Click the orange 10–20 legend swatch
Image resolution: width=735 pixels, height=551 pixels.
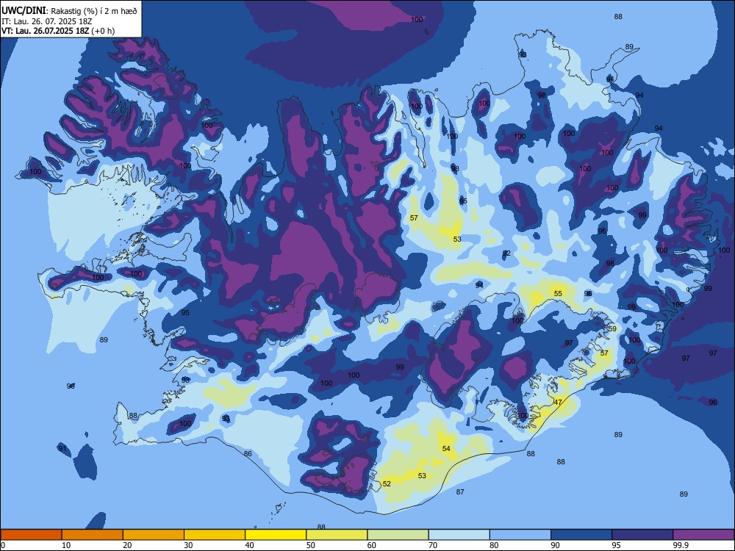click(x=93, y=535)
